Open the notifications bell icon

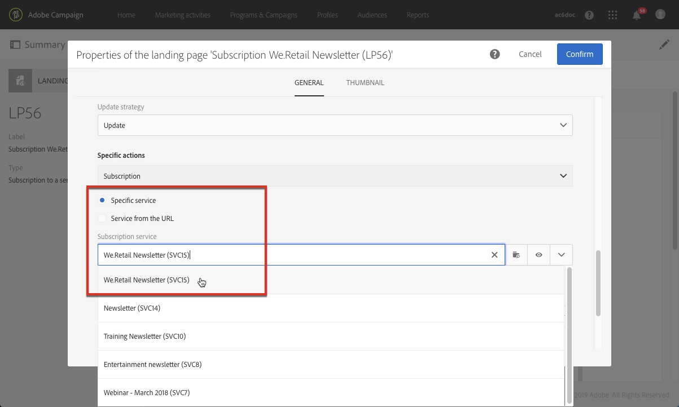click(x=637, y=15)
